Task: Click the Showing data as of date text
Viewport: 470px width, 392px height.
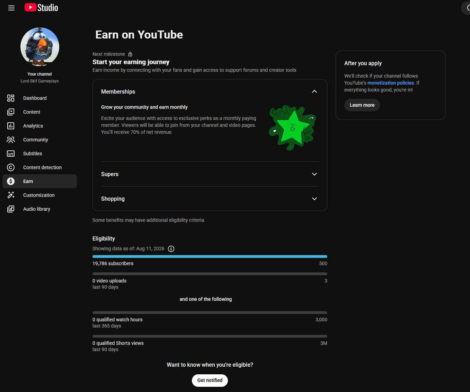Action: pos(128,249)
